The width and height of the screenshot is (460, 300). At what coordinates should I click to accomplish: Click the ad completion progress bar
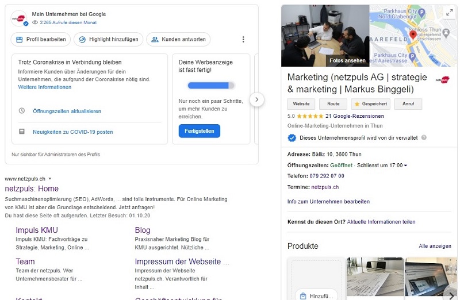tap(211, 86)
